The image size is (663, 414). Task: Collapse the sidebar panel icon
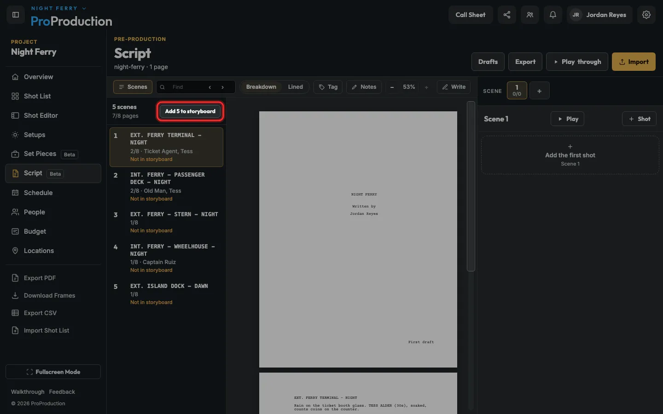click(16, 15)
